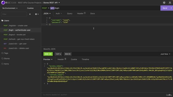Viewport: 173px width, 97px height.
Task: Switch to the response Cookie tab
Action: click(74, 59)
